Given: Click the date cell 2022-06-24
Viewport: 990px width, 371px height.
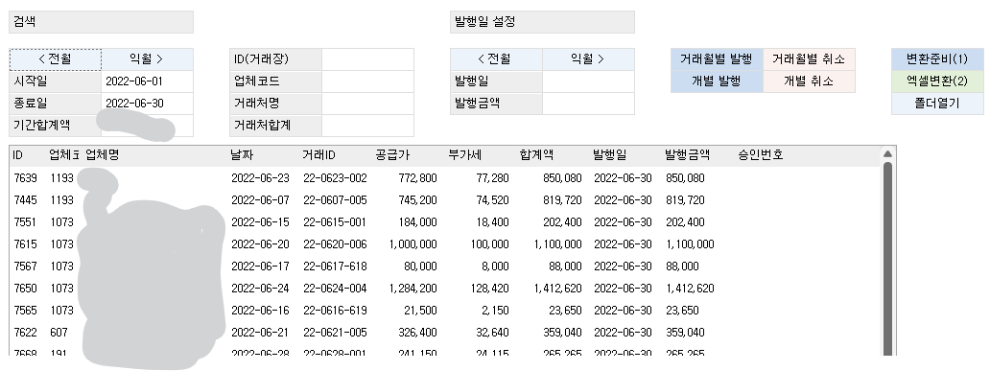Looking at the screenshot, I should pyautogui.click(x=260, y=289).
